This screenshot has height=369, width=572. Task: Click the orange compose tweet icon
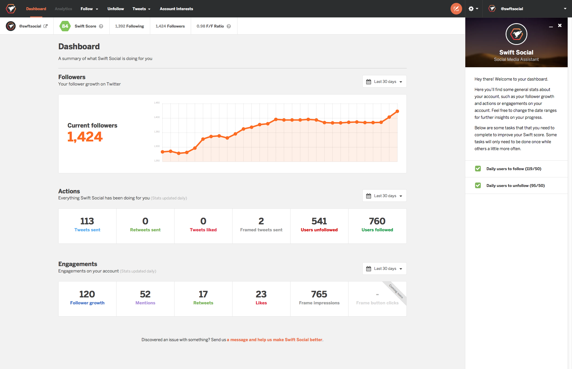click(456, 9)
